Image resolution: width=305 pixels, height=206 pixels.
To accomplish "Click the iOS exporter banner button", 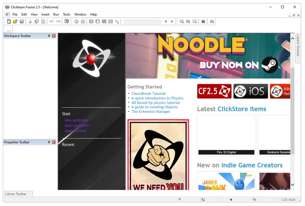I will [x=251, y=91].
